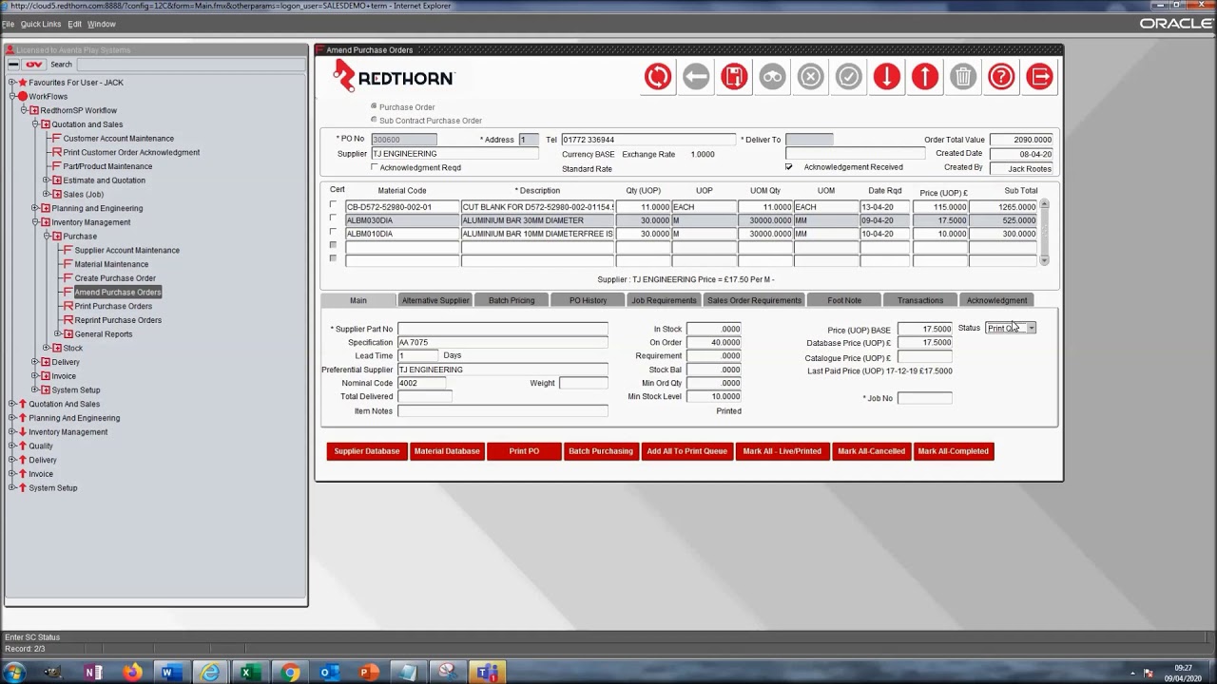1217x684 pixels.
Task: Click the Print PO button
Action: coord(524,451)
